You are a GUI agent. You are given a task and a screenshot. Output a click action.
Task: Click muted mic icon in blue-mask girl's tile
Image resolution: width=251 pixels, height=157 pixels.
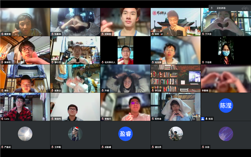pyautogui.click(x=203, y=62)
